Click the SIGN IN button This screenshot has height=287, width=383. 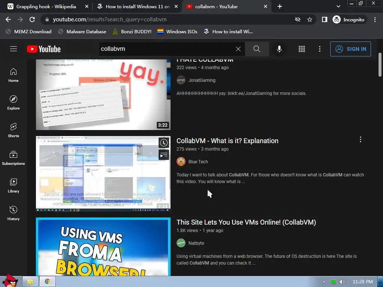350,49
